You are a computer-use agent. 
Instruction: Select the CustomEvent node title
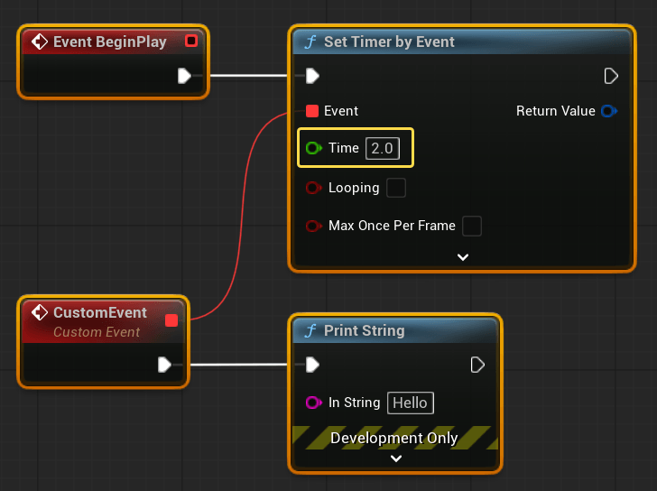(x=99, y=313)
